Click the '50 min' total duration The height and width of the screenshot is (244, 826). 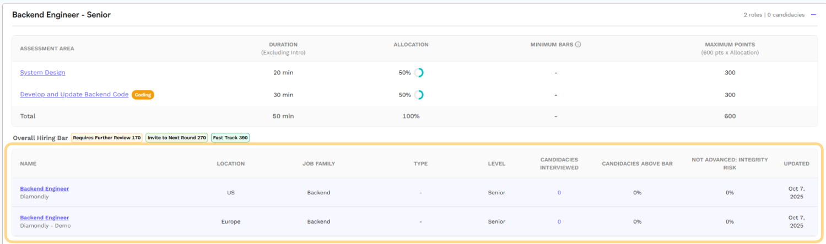click(x=283, y=116)
